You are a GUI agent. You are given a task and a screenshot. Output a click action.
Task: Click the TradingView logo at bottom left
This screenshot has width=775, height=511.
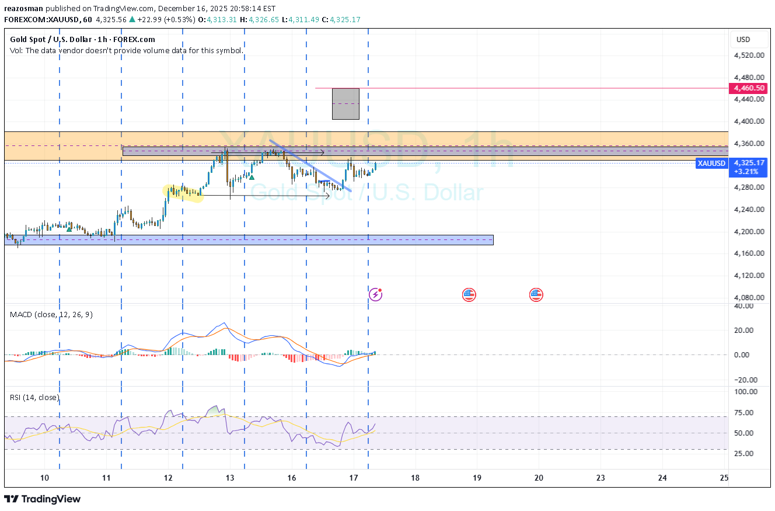(x=43, y=499)
